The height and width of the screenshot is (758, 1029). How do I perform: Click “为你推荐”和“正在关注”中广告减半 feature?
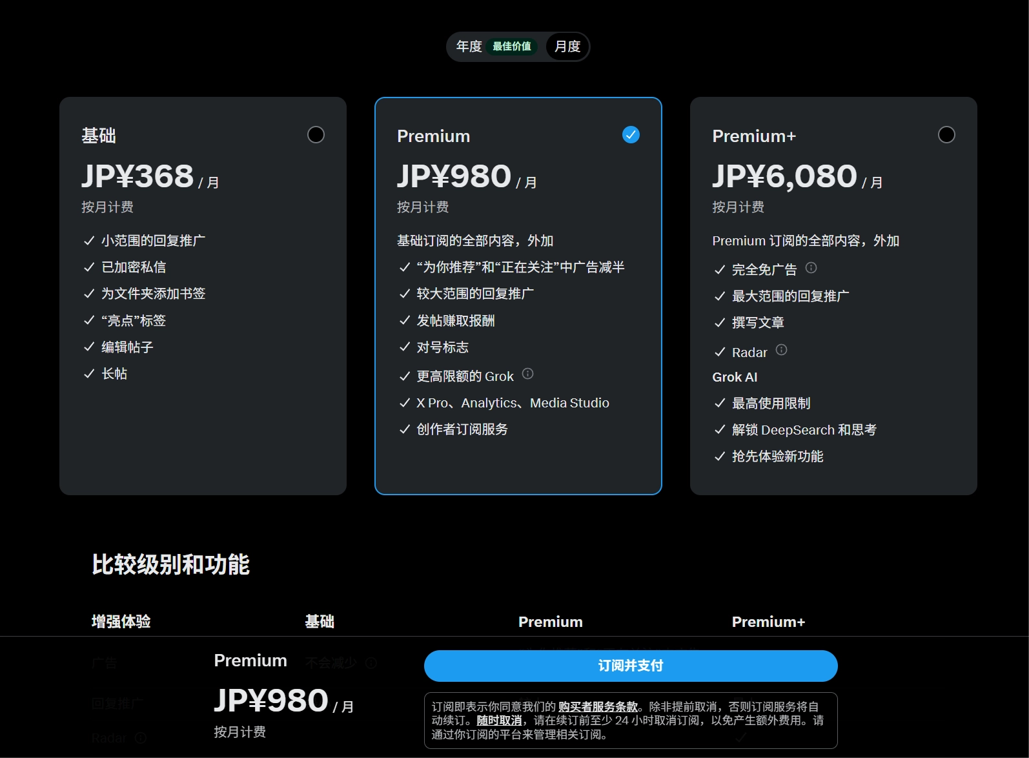520,267
